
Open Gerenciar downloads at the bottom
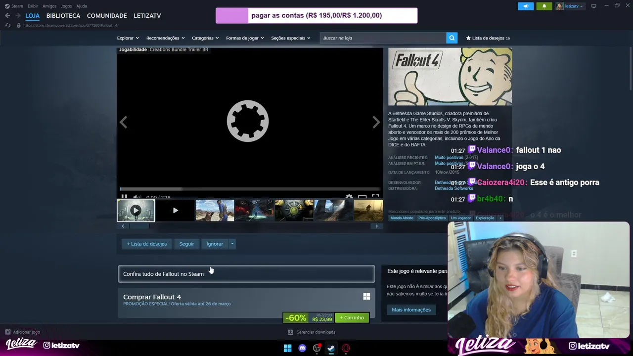coord(312,332)
